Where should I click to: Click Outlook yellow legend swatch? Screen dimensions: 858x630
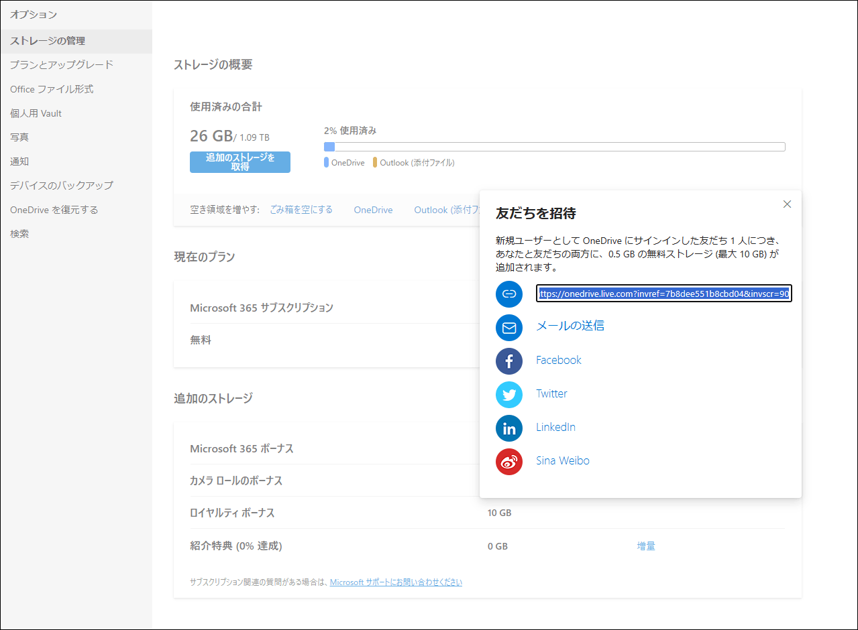click(x=376, y=162)
